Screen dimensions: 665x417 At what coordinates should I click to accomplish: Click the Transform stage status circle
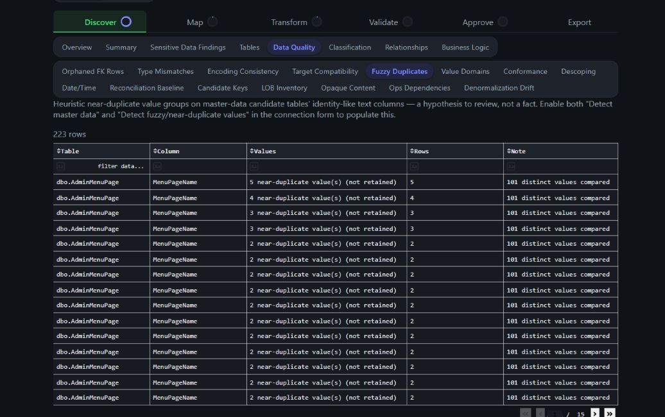(317, 22)
